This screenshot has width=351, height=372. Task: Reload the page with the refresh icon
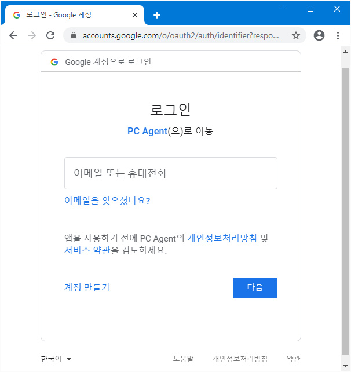point(50,35)
